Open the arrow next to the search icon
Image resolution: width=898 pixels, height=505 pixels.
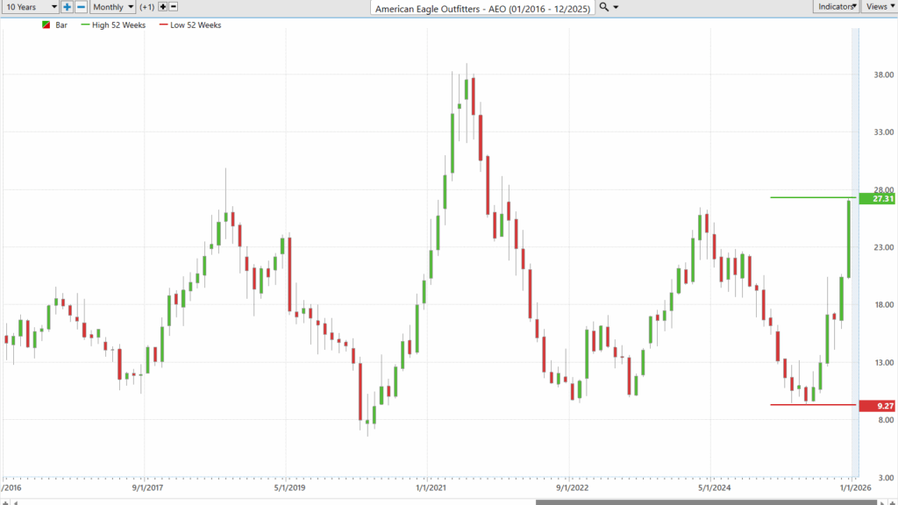point(616,7)
